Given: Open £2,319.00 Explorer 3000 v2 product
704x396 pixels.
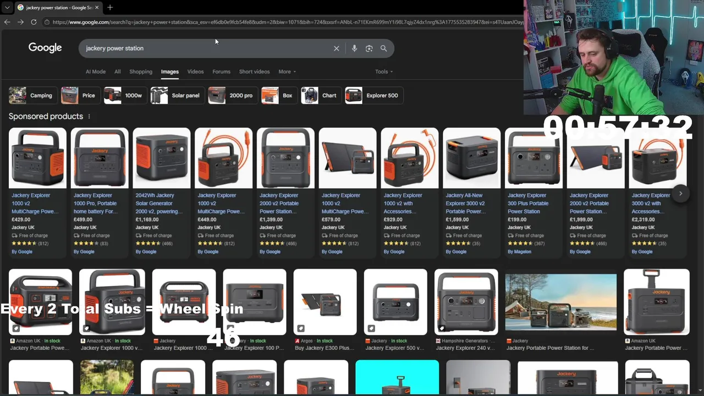Looking at the screenshot, I should point(658,191).
